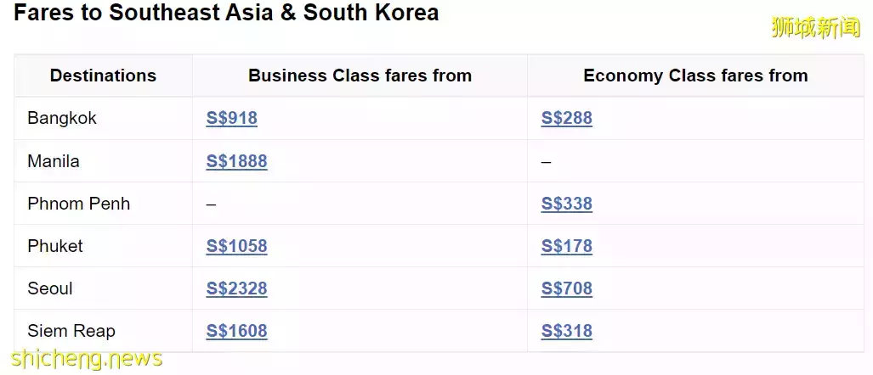Click the Bangkok destination cell
873x375 pixels.
pyautogui.click(x=62, y=119)
